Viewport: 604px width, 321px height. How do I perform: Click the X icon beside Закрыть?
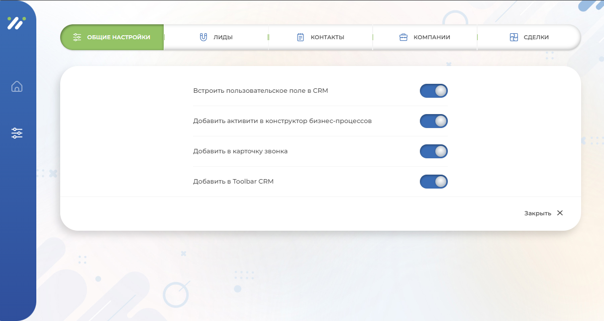[x=560, y=213]
